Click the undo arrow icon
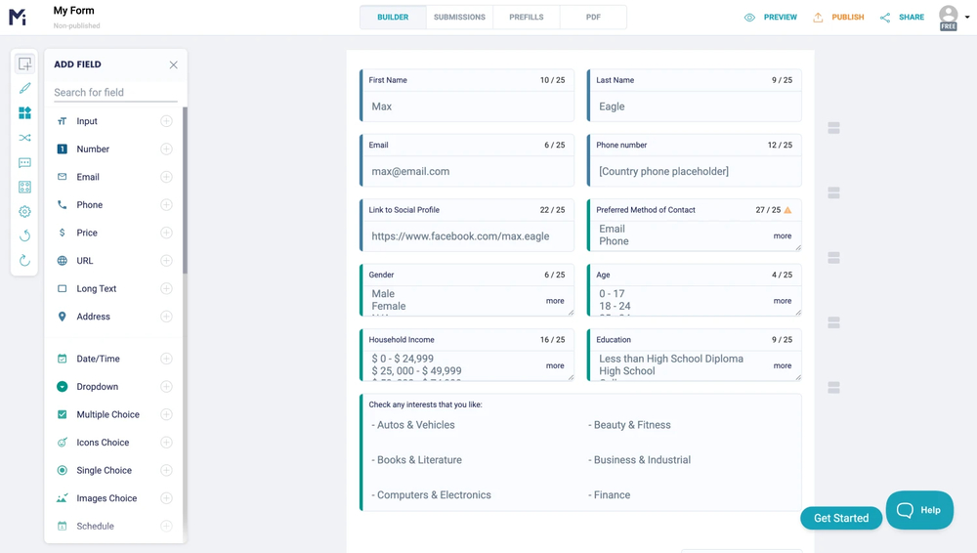The height and width of the screenshot is (553, 977). click(x=24, y=235)
